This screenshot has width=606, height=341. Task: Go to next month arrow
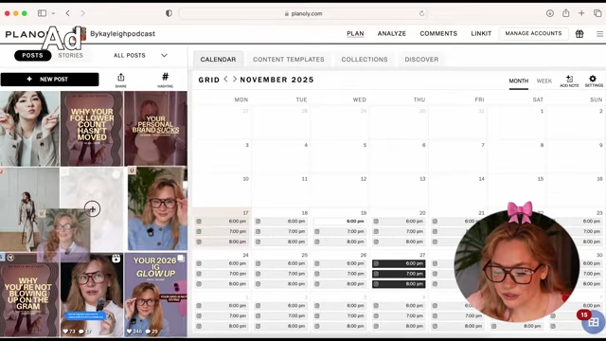tap(235, 80)
